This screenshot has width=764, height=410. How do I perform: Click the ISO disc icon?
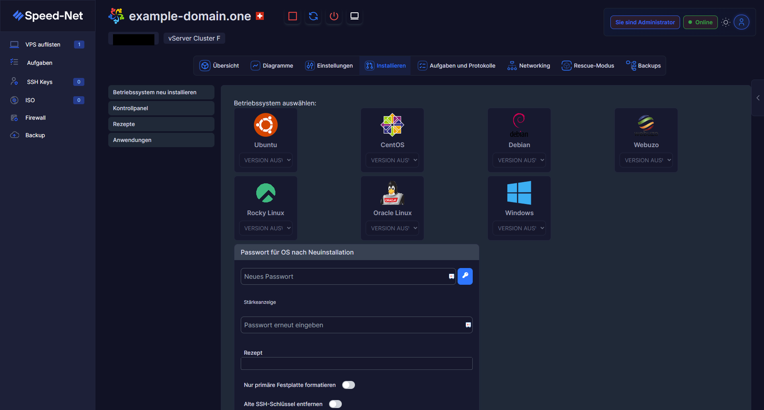pos(14,100)
